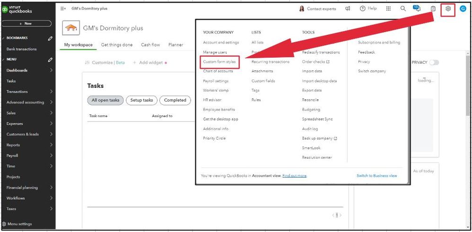Open Payroll settings
Screen dimensions: 472x232
(216, 81)
